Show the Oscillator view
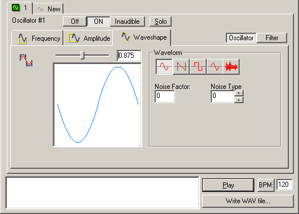This screenshot has height=214, width=299. [241, 38]
